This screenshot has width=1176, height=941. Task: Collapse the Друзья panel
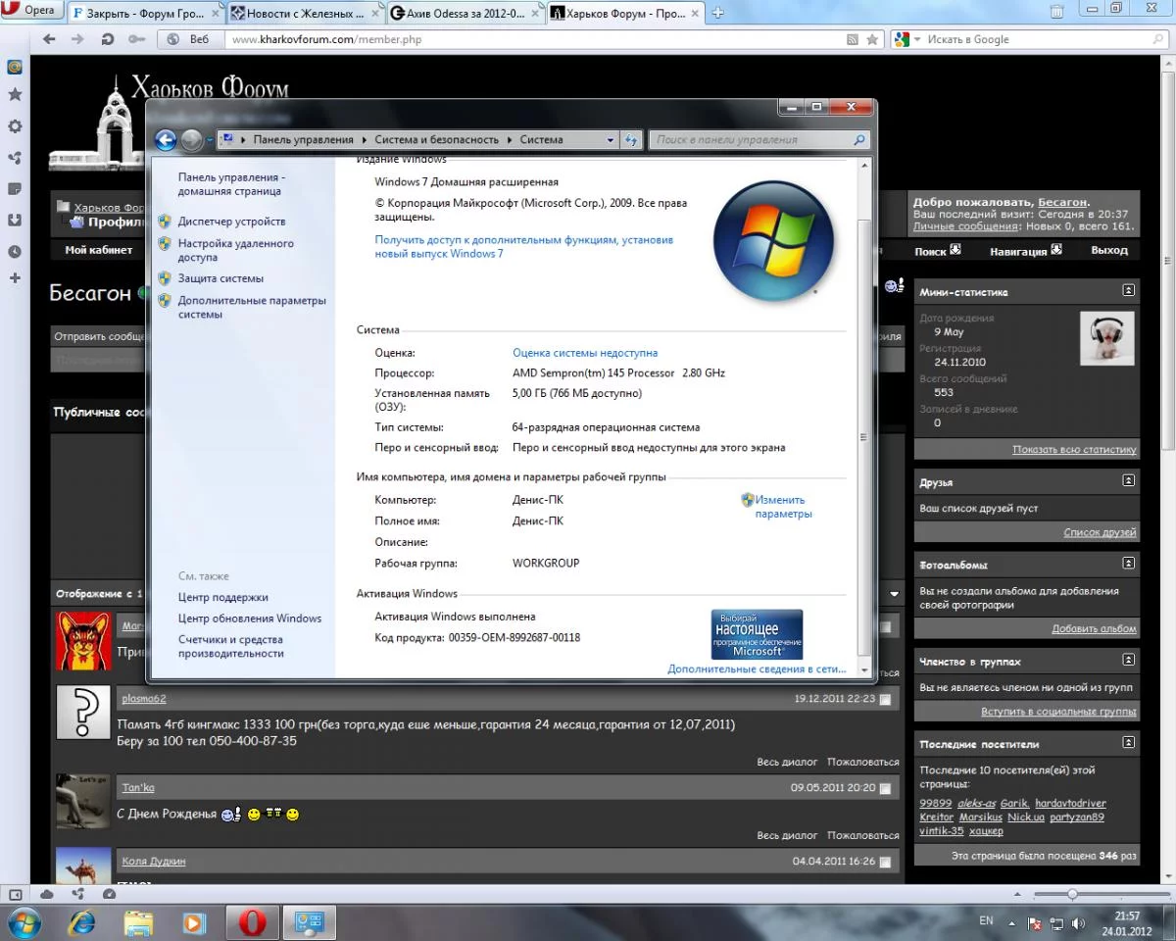pyautogui.click(x=1128, y=481)
